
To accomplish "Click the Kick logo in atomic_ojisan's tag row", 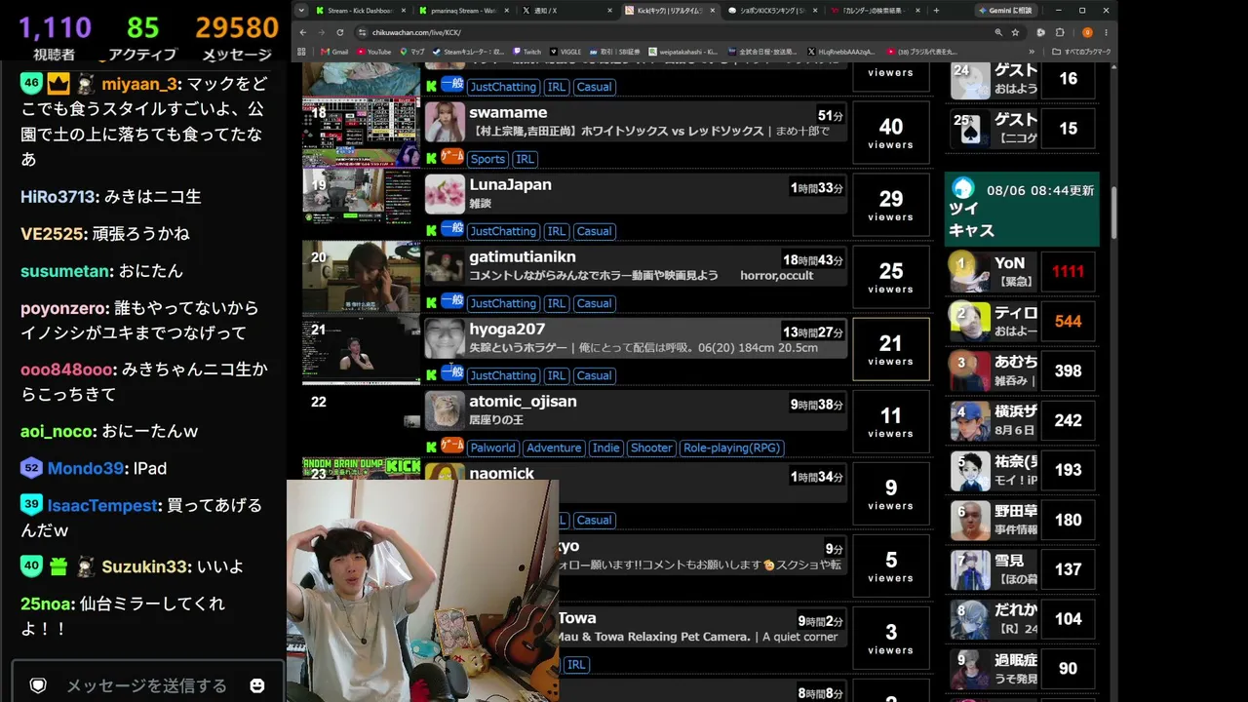I will pyautogui.click(x=431, y=447).
